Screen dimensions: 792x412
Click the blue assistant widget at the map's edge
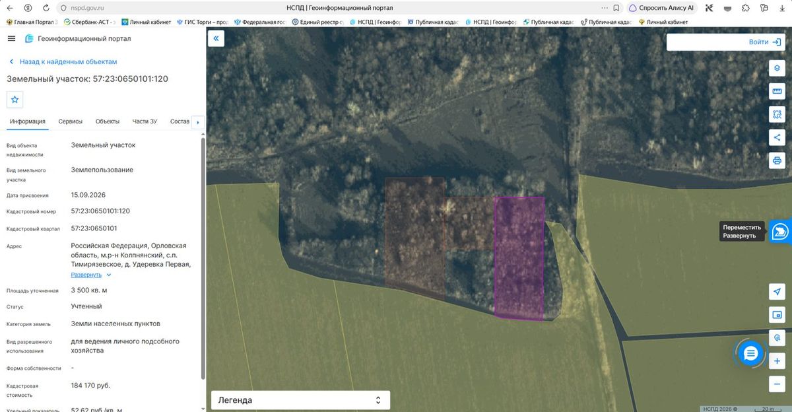click(781, 231)
